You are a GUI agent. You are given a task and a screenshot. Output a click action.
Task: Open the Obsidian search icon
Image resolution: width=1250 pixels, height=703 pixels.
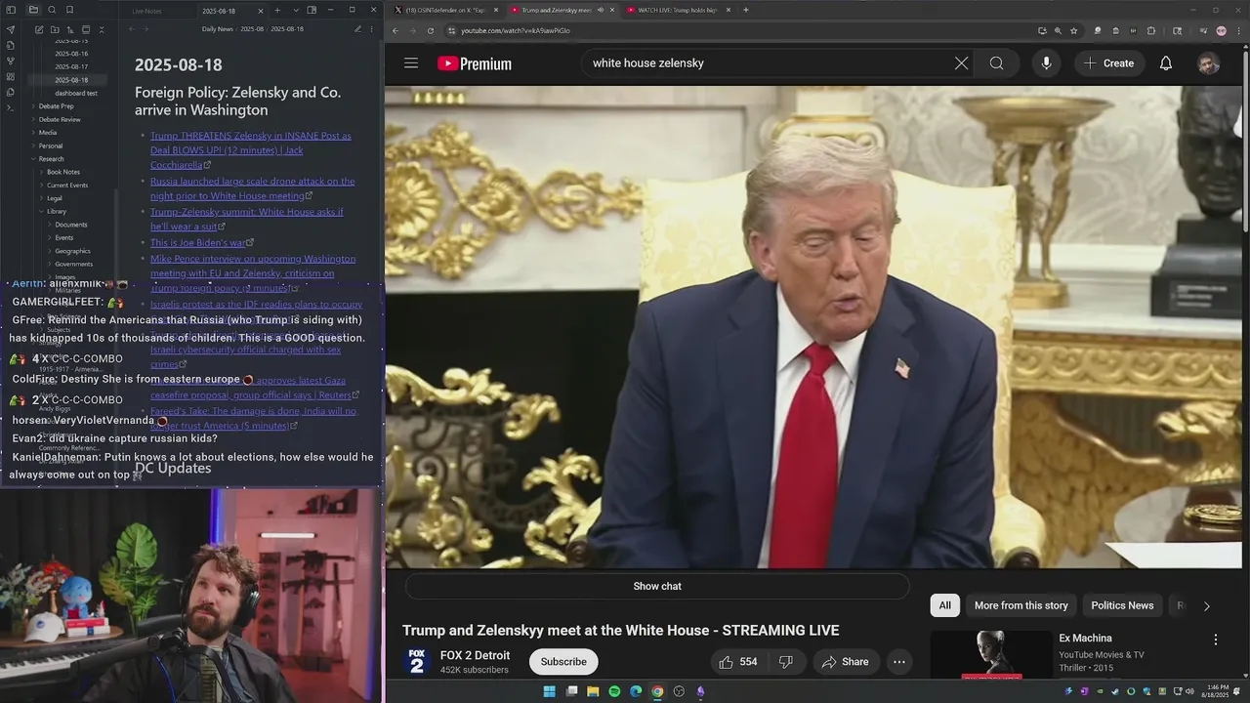(x=52, y=10)
